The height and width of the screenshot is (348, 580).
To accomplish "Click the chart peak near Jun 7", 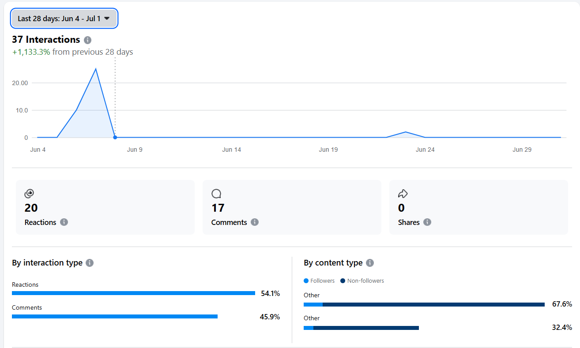I will coord(96,69).
